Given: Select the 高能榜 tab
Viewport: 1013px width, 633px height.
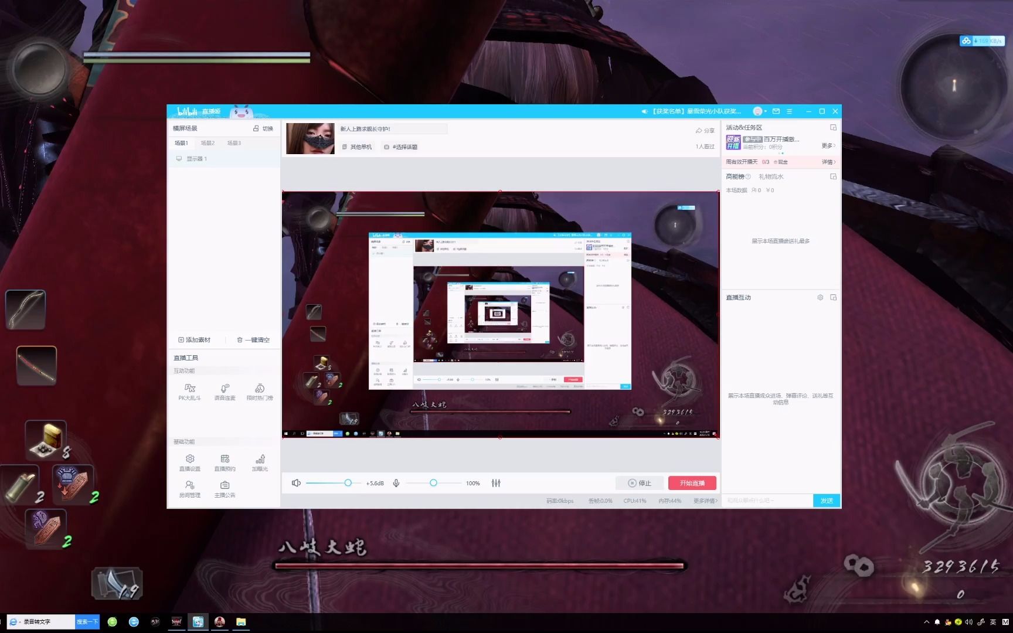Looking at the screenshot, I should [x=735, y=176].
